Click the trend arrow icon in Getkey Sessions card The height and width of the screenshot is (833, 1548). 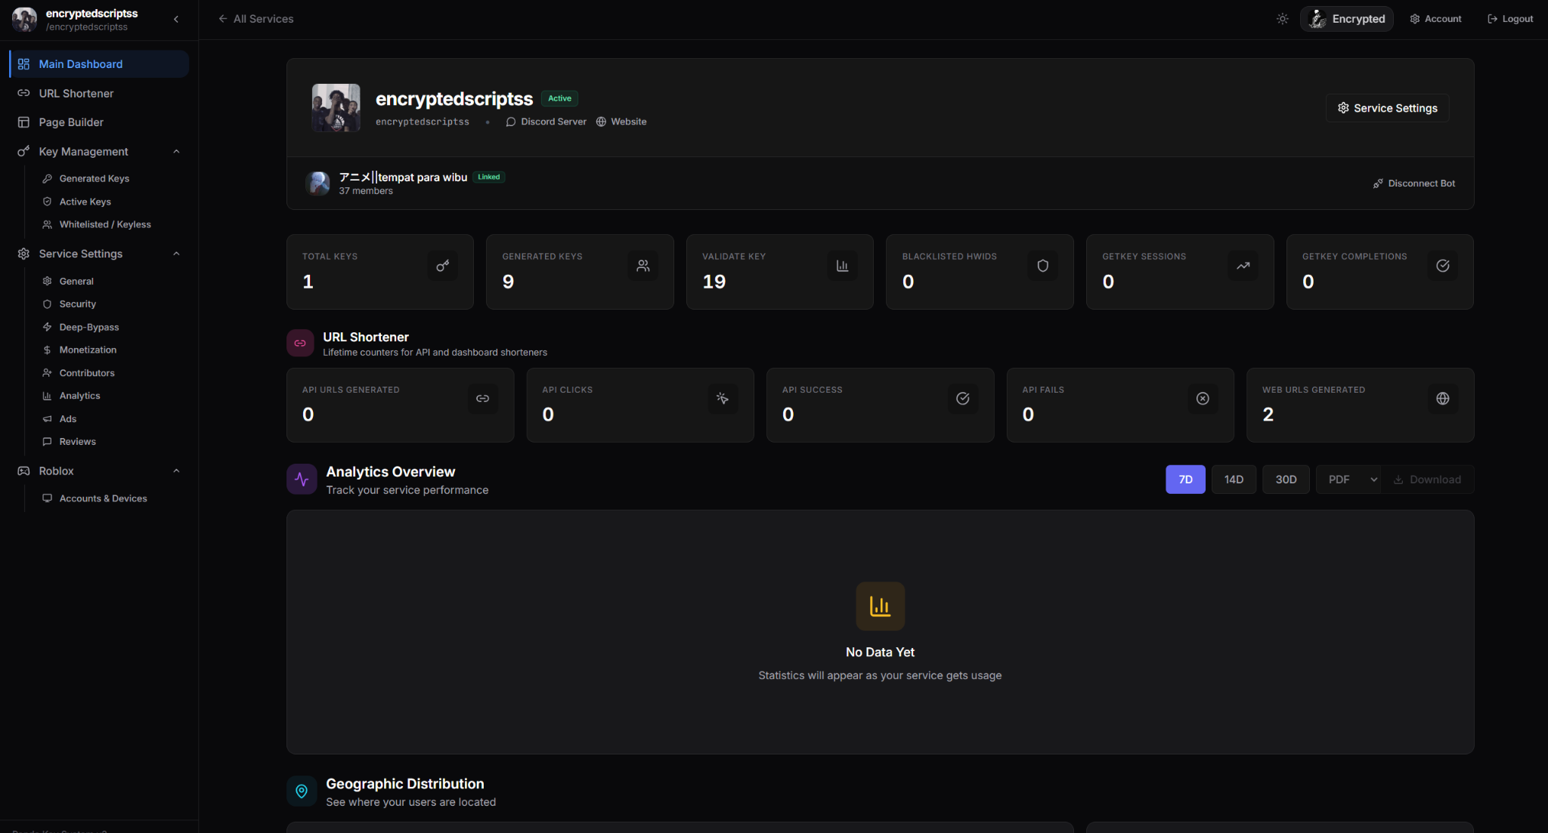[1243, 266]
